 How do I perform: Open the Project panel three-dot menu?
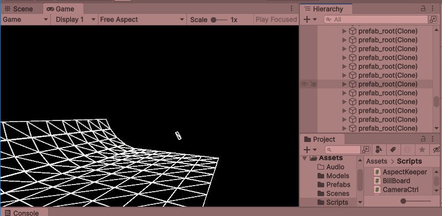point(433,139)
